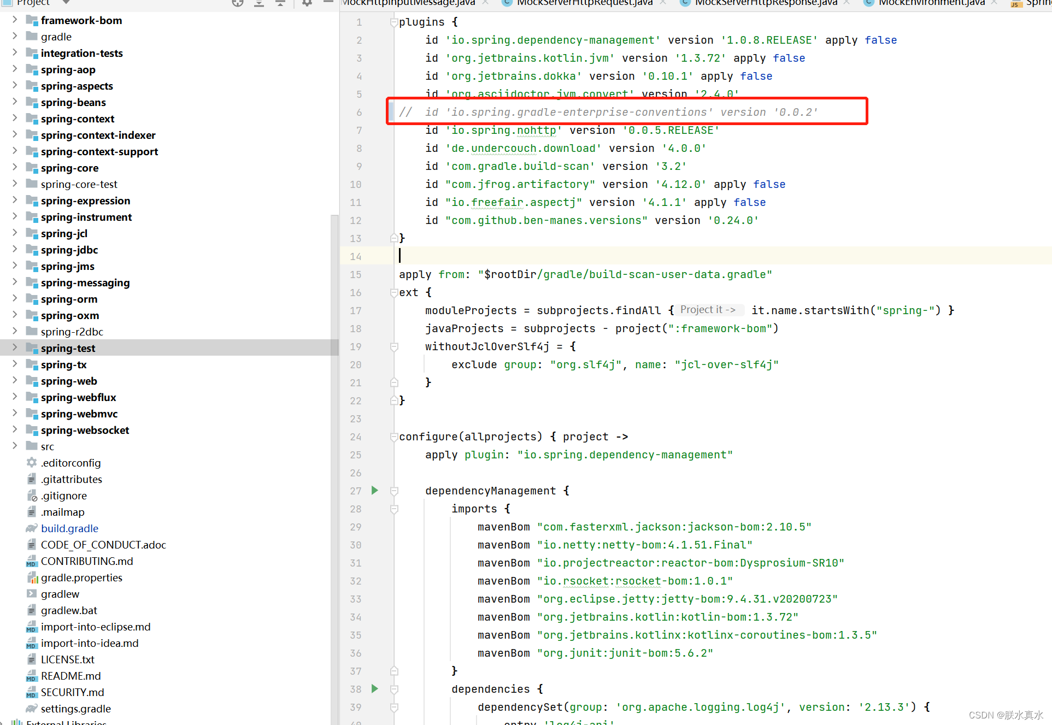
Task: Hide the Project tool window with minus icon
Action: (x=328, y=2)
